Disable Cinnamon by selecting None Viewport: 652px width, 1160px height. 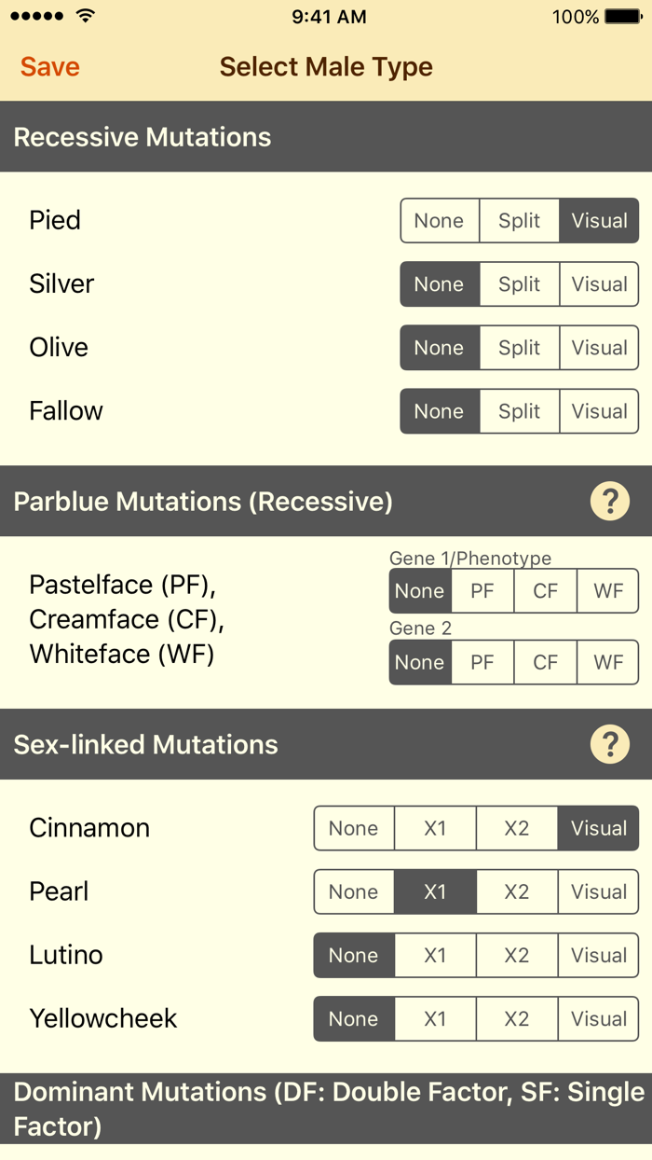click(354, 828)
